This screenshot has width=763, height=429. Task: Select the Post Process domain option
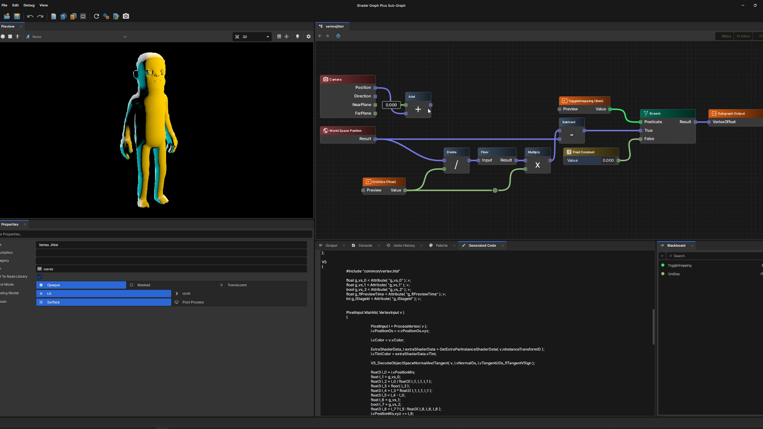point(193,302)
